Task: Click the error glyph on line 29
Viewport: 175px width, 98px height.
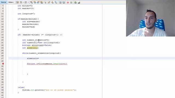Action: 3,64
